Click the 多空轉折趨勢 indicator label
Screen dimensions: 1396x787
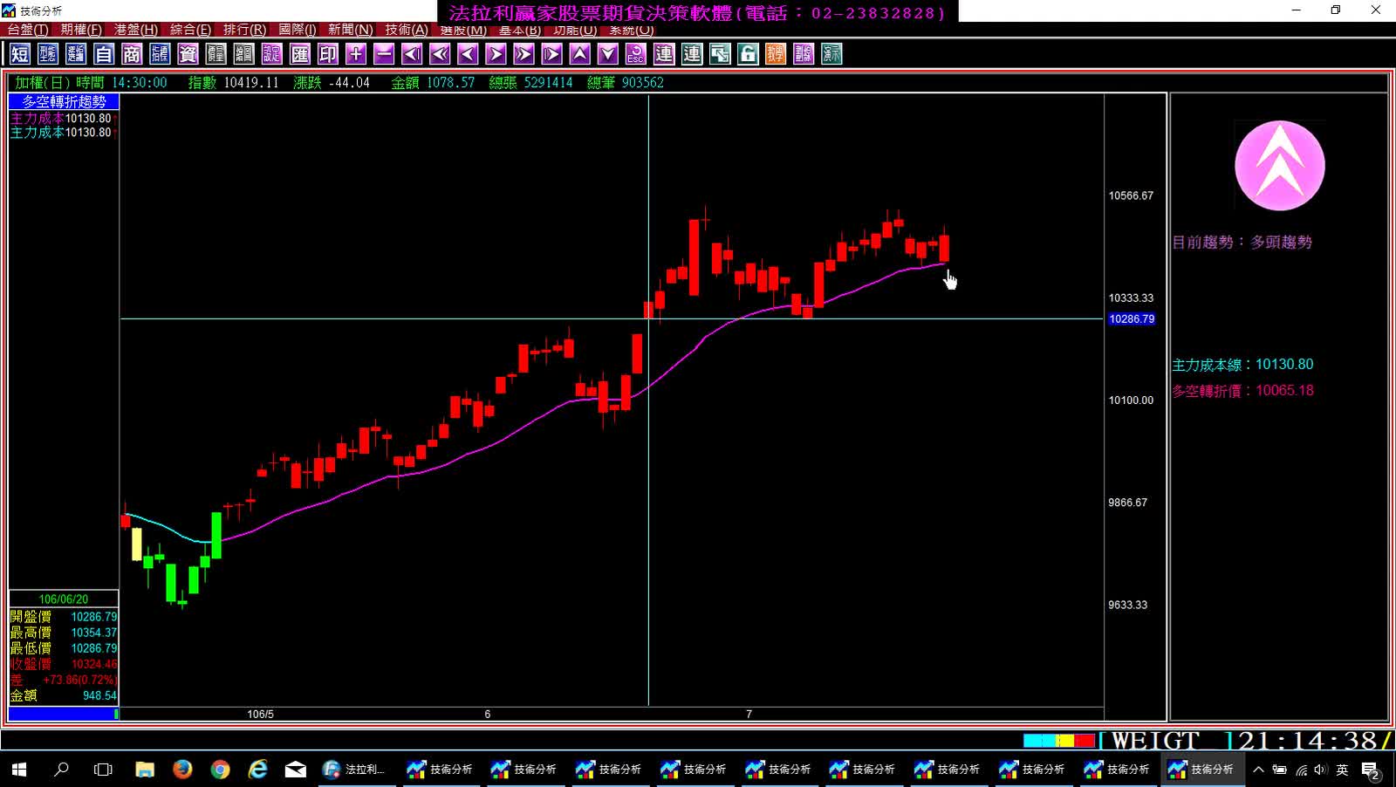point(64,102)
